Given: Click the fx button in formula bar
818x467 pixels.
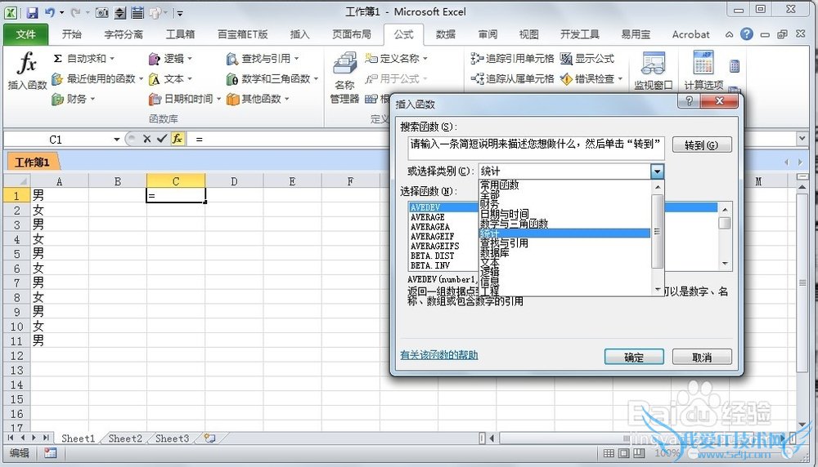Looking at the screenshot, I should point(178,139).
